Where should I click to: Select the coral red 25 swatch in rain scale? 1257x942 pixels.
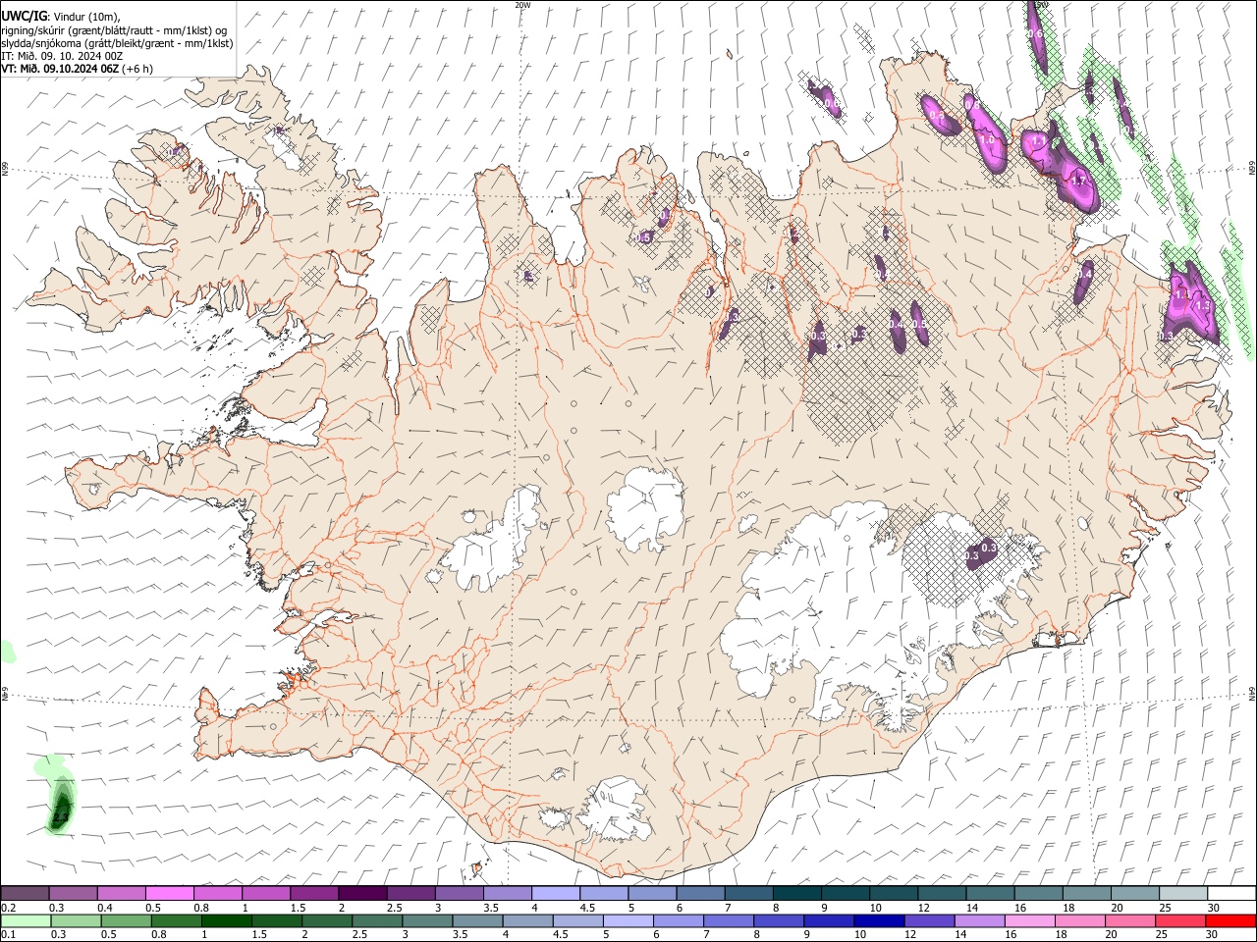click(x=1180, y=921)
